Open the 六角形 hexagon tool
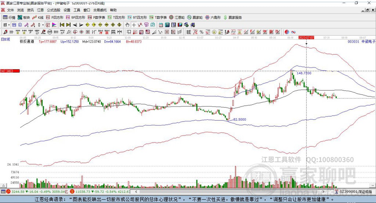The image size is (376, 203). [x=213, y=18]
